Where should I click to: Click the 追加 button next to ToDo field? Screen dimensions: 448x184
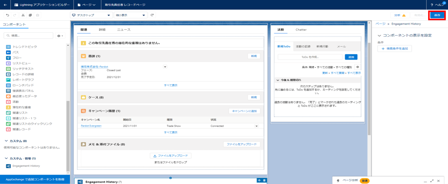351,57
